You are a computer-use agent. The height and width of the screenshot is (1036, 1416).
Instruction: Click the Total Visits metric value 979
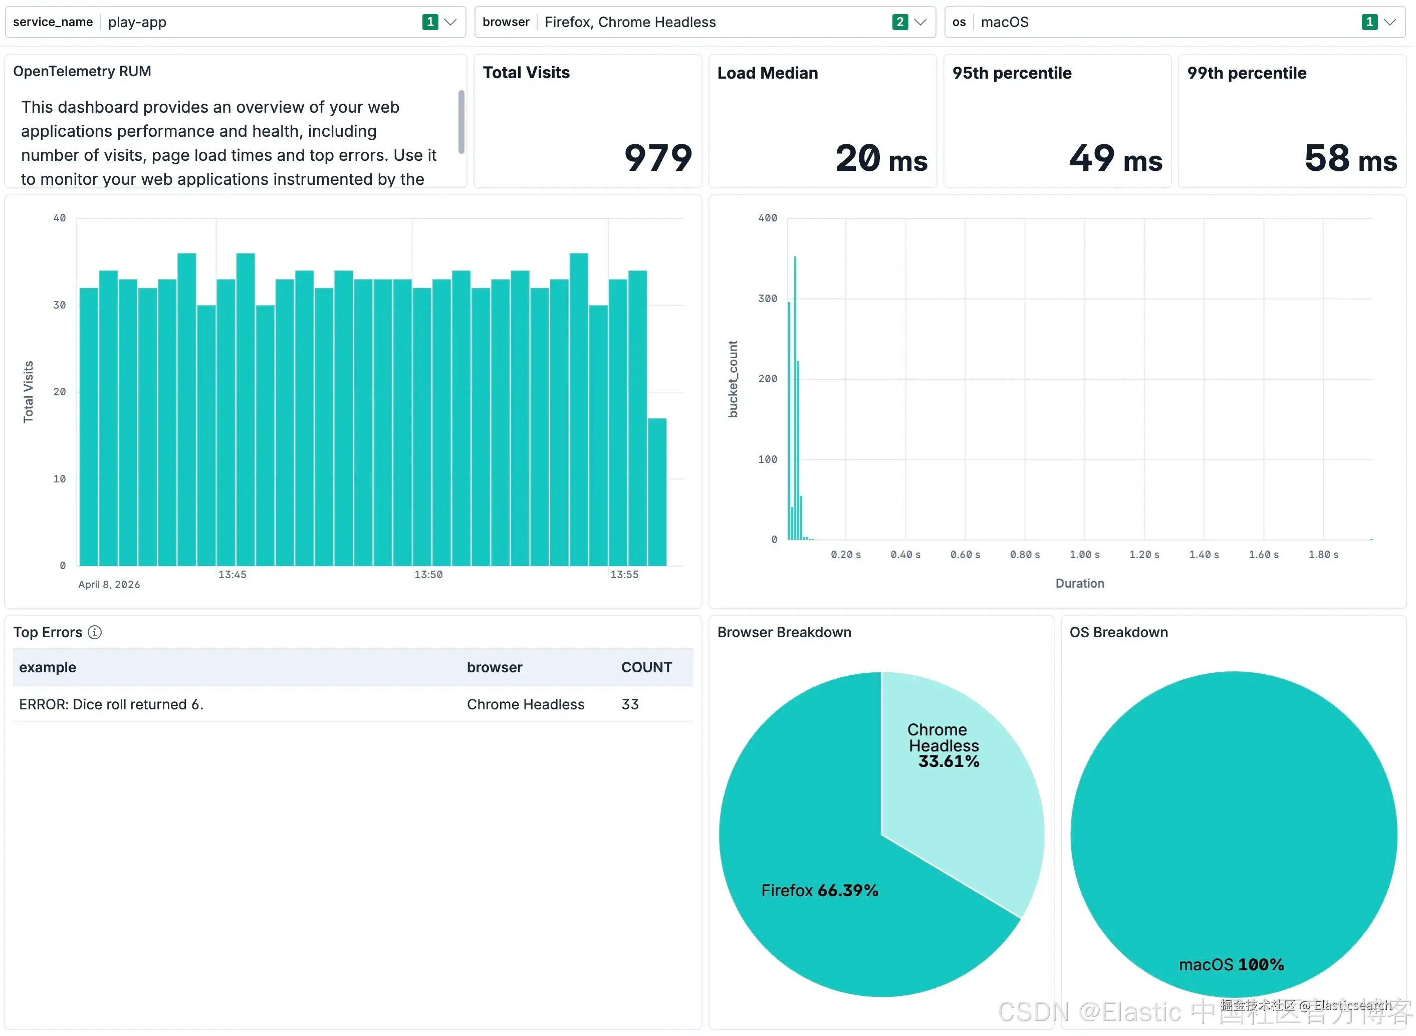tap(658, 158)
